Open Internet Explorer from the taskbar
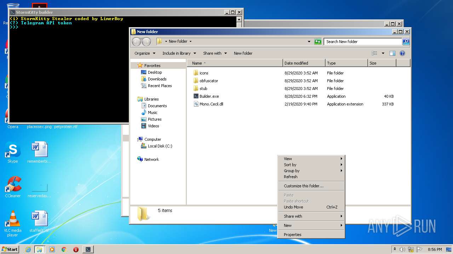453x254 pixels. pyautogui.click(x=28, y=249)
